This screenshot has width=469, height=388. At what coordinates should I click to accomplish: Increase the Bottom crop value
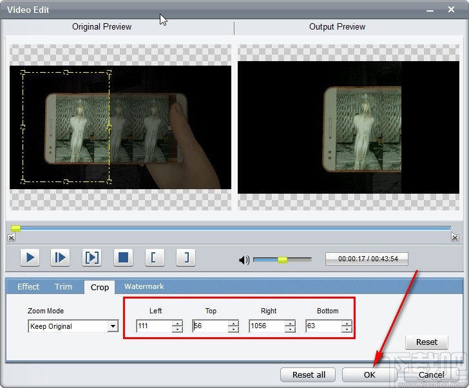(347, 323)
